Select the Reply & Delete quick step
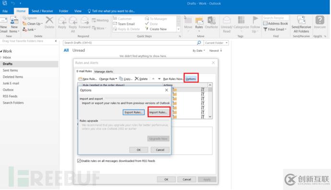Image resolution: width=331 pixels, height=190 pixels. pyautogui.click(x=127, y=29)
